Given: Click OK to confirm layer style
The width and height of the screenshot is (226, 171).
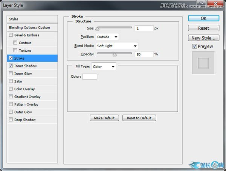Looking at the screenshot, I should 203,18.
